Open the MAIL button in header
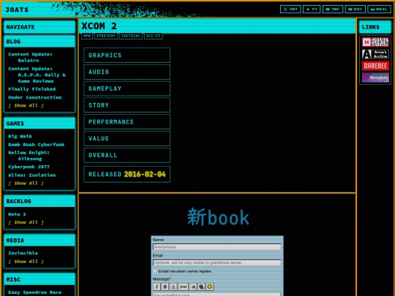 (x=379, y=10)
